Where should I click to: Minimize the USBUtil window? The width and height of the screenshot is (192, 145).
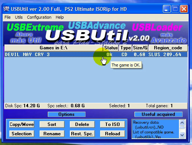167,9
